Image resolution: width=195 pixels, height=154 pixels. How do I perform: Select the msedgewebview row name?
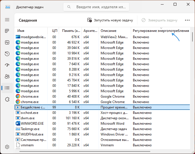(33, 37)
